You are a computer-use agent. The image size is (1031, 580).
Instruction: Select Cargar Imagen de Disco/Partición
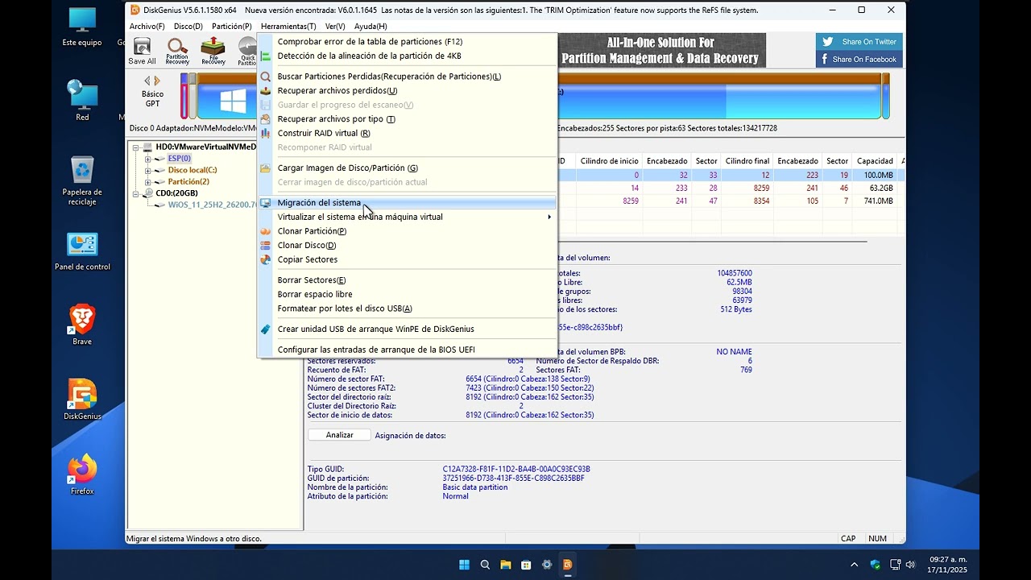click(x=407, y=168)
